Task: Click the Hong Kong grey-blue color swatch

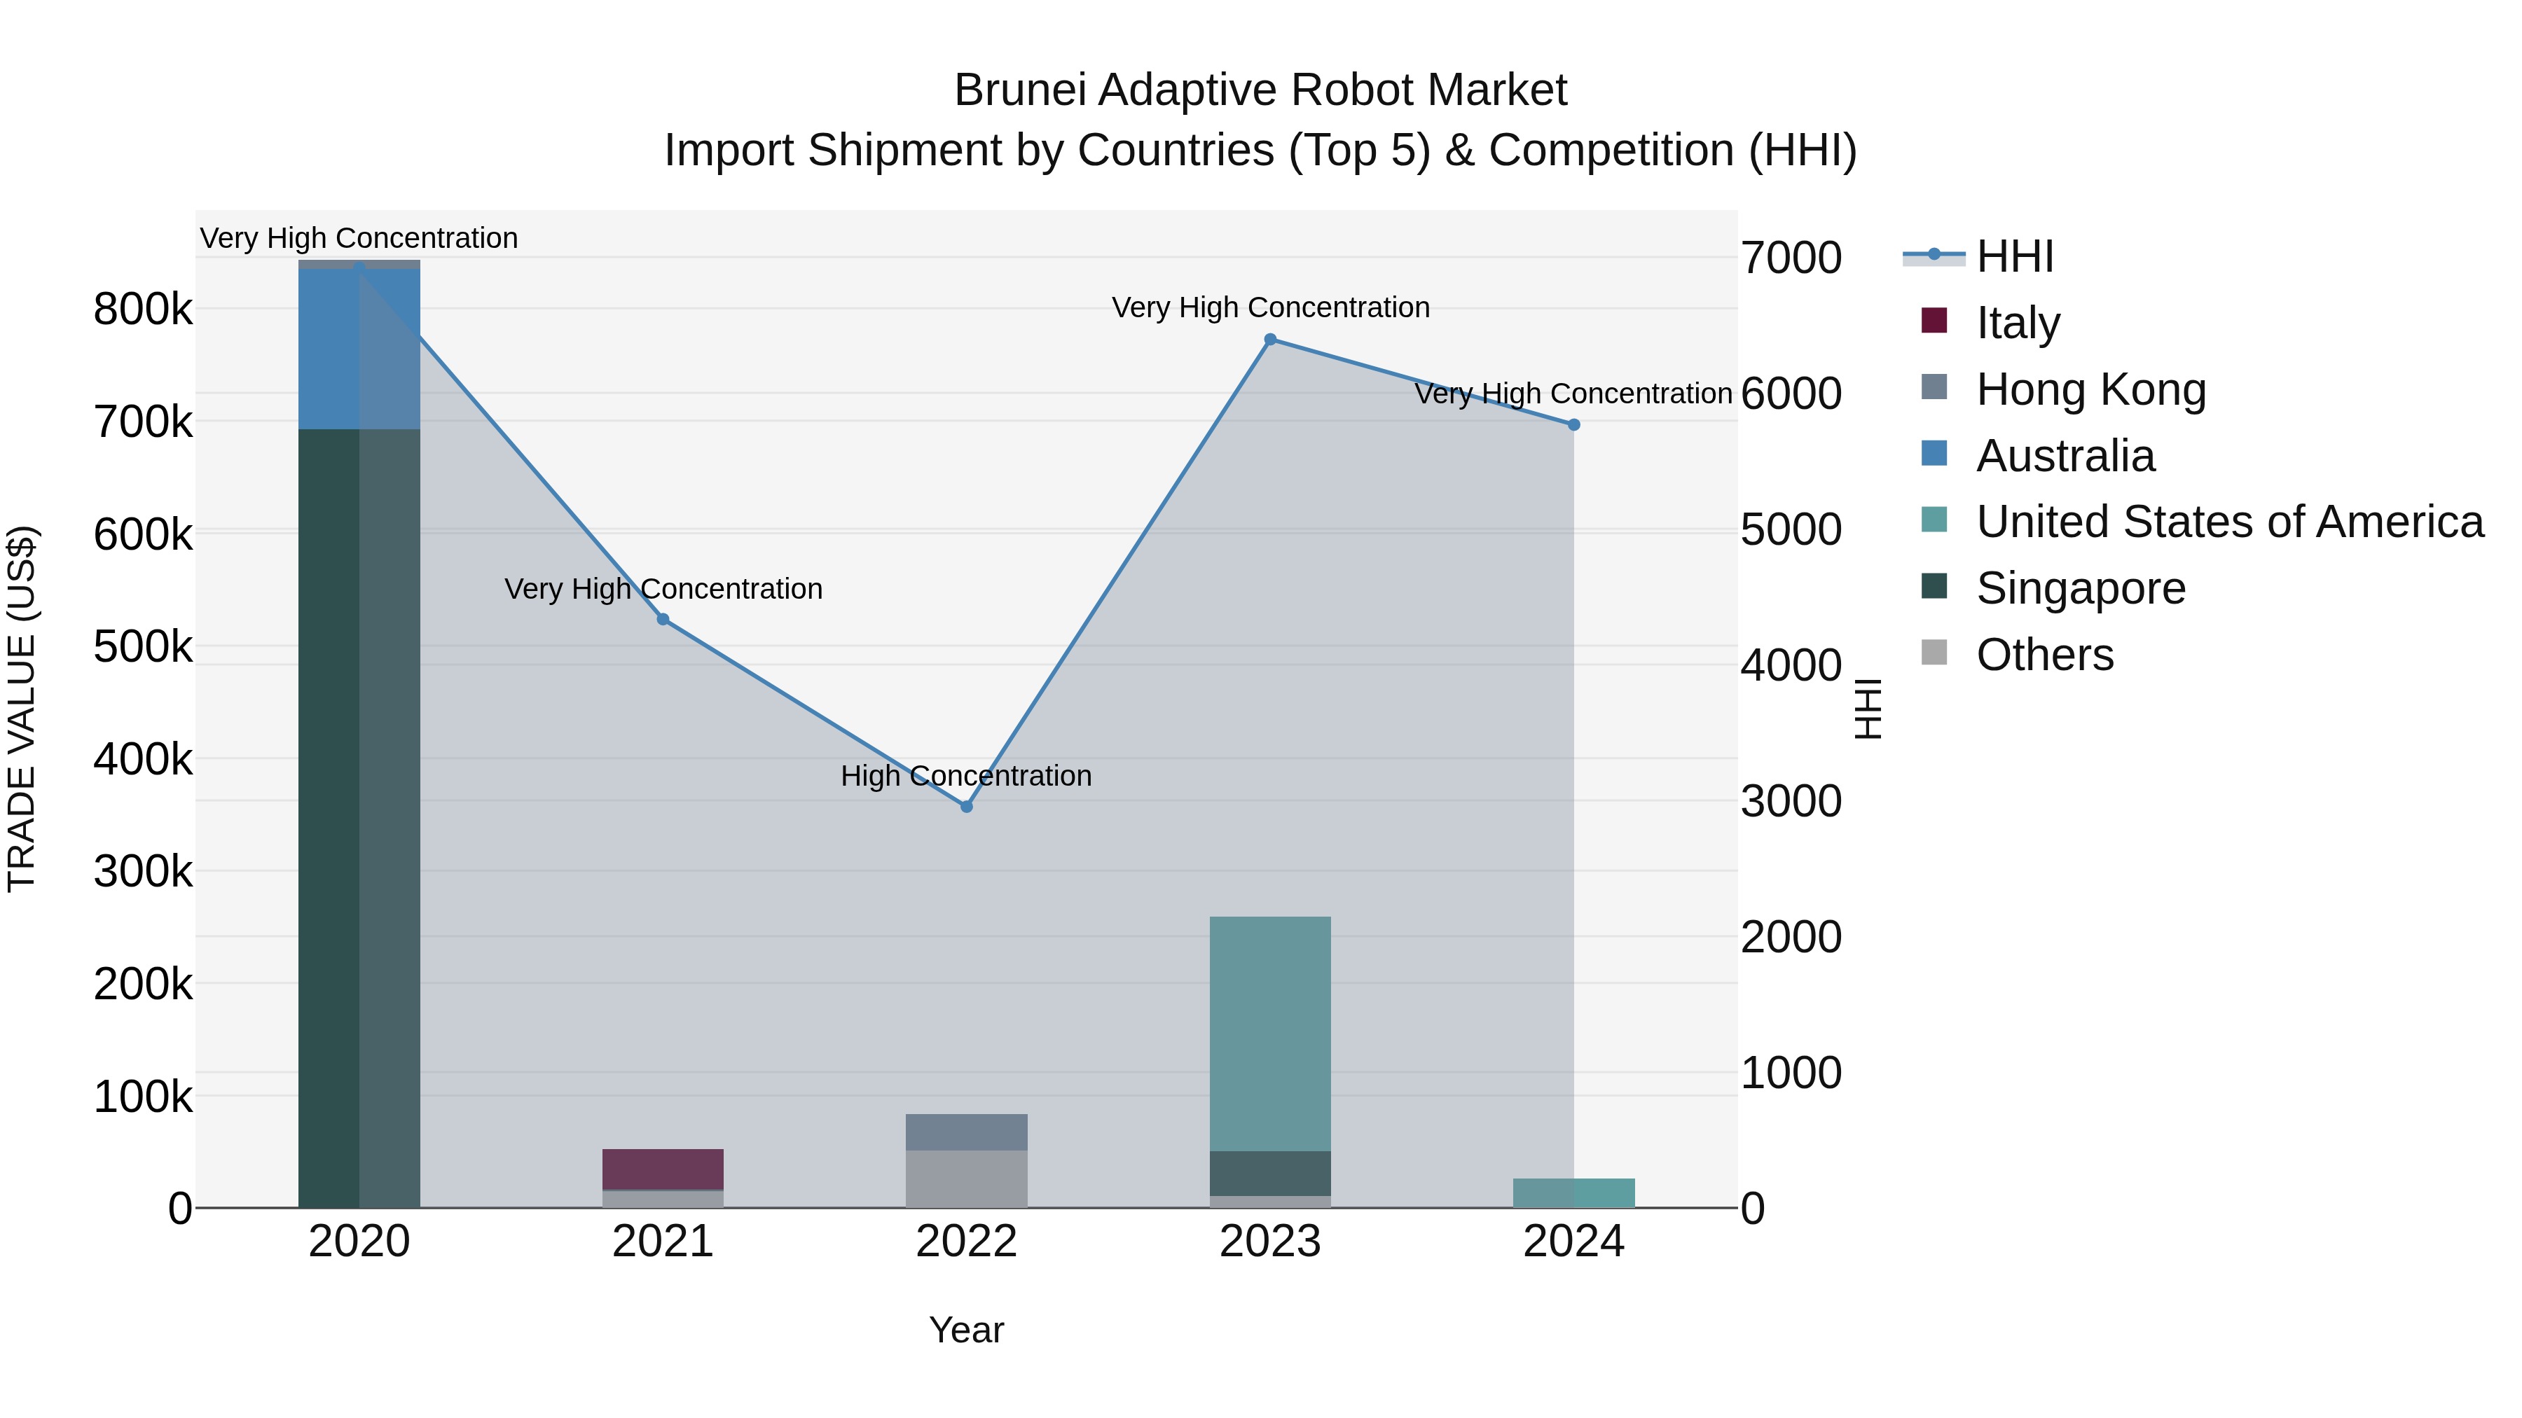Action: [1934, 387]
